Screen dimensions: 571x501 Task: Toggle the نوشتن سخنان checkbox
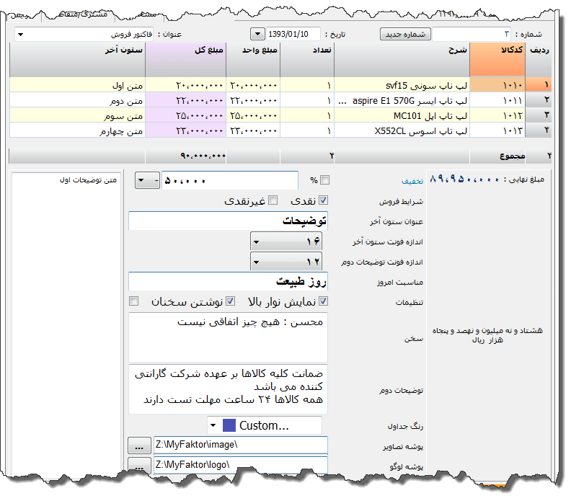coord(231,301)
